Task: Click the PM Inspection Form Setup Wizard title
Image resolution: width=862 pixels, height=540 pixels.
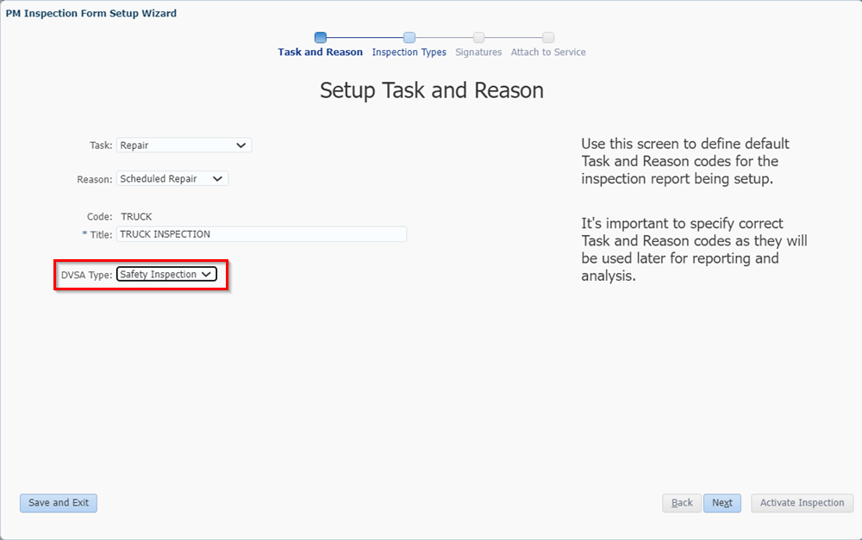Action: tap(91, 13)
